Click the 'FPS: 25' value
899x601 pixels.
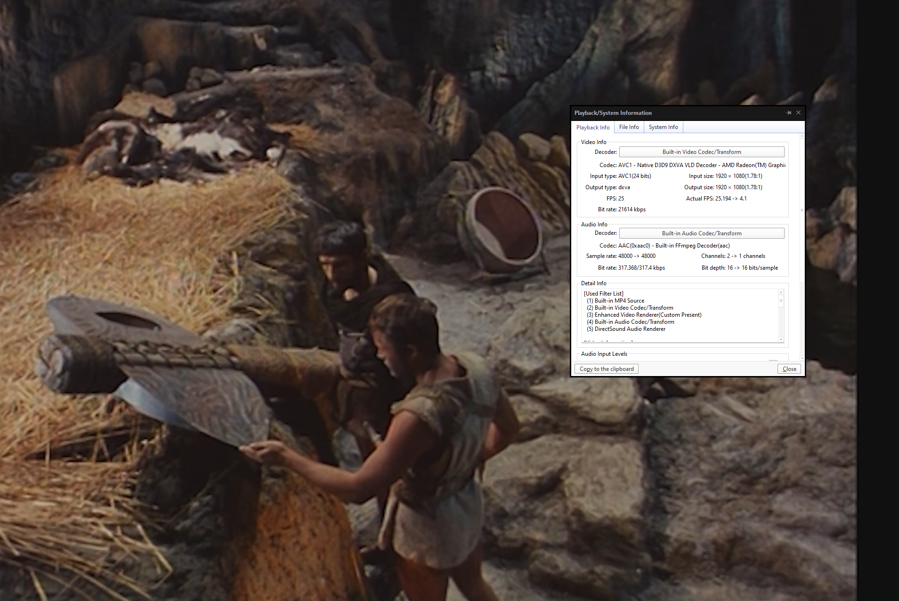(615, 199)
